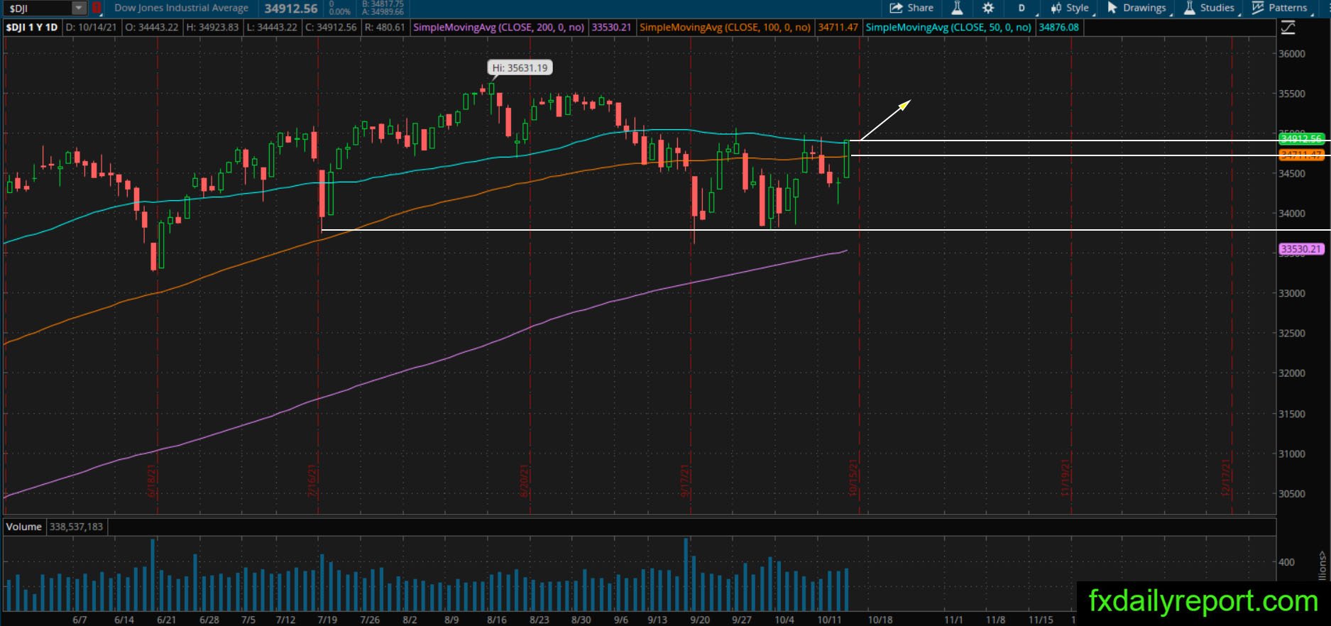Click the 10/18 date axis label
Image resolution: width=1331 pixels, height=626 pixels.
(880, 620)
